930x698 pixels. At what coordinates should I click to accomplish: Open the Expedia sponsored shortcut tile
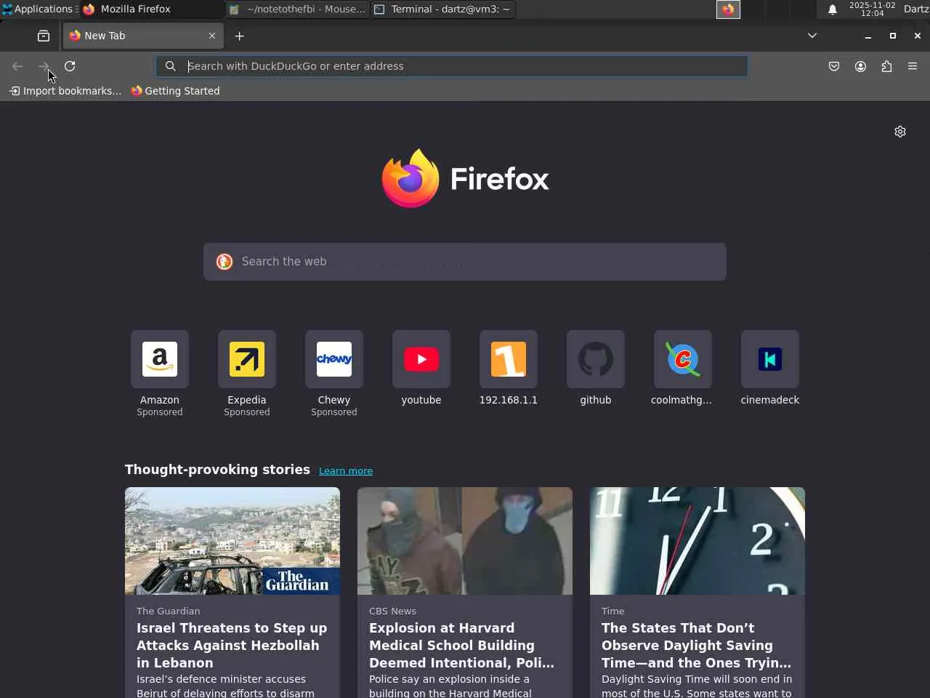pyautogui.click(x=247, y=359)
